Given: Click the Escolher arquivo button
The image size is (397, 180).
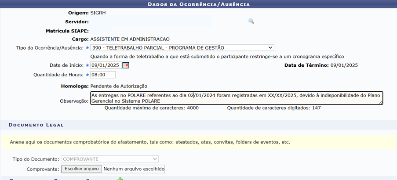Looking at the screenshot, I should click(x=81, y=169).
